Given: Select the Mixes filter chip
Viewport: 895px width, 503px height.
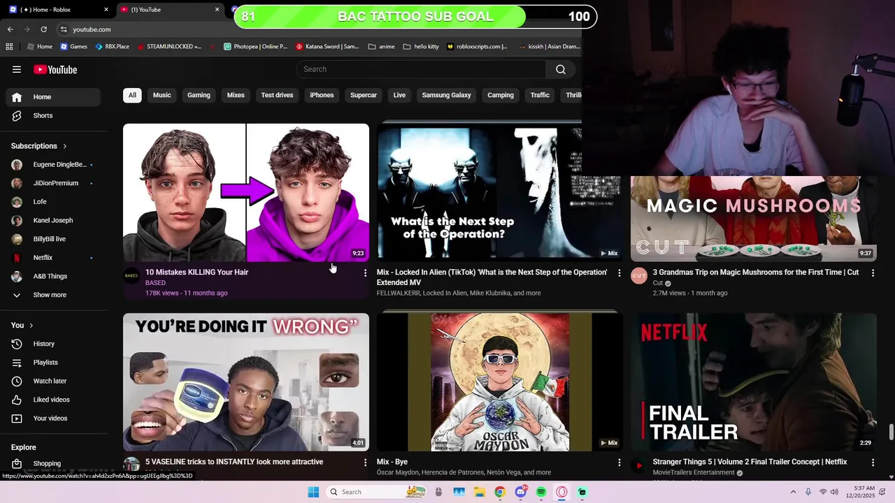Looking at the screenshot, I should tap(236, 95).
